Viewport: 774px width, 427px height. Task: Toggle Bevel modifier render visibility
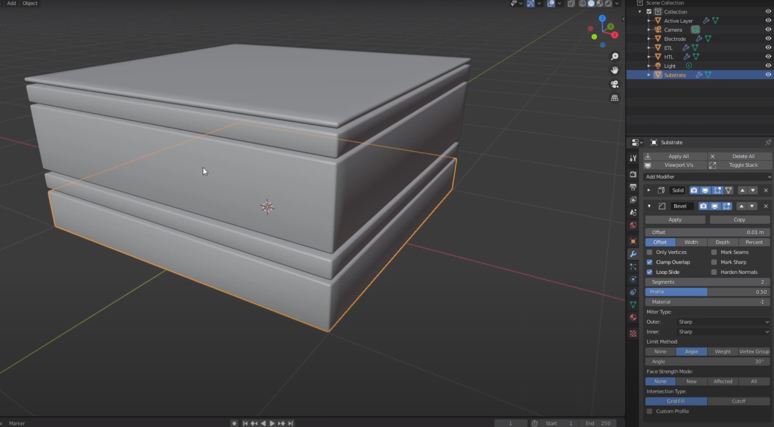coord(704,206)
